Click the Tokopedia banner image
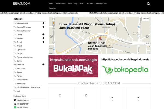This screenshot has width=164, height=109. (x=125, y=67)
